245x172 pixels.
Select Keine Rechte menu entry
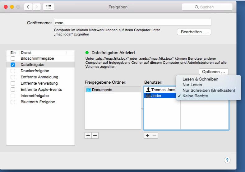point(208,96)
